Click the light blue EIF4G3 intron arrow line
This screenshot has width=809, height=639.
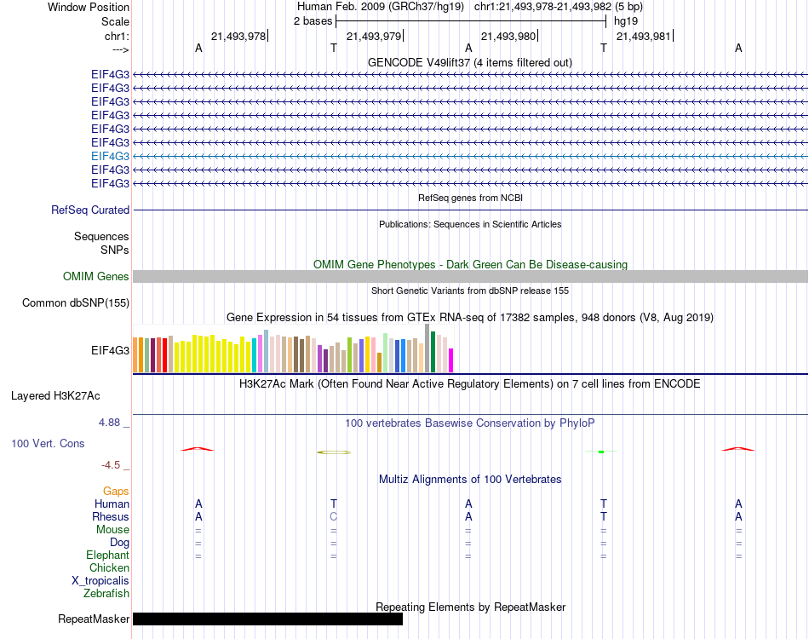(470, 156)
